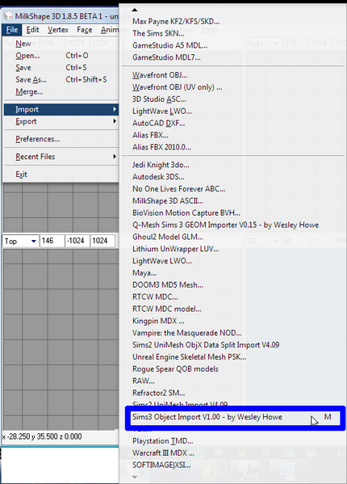The width and height of the screenshot is (347, 484).
Task: Click the viewport field showing -1024
Action: (77, 241)
